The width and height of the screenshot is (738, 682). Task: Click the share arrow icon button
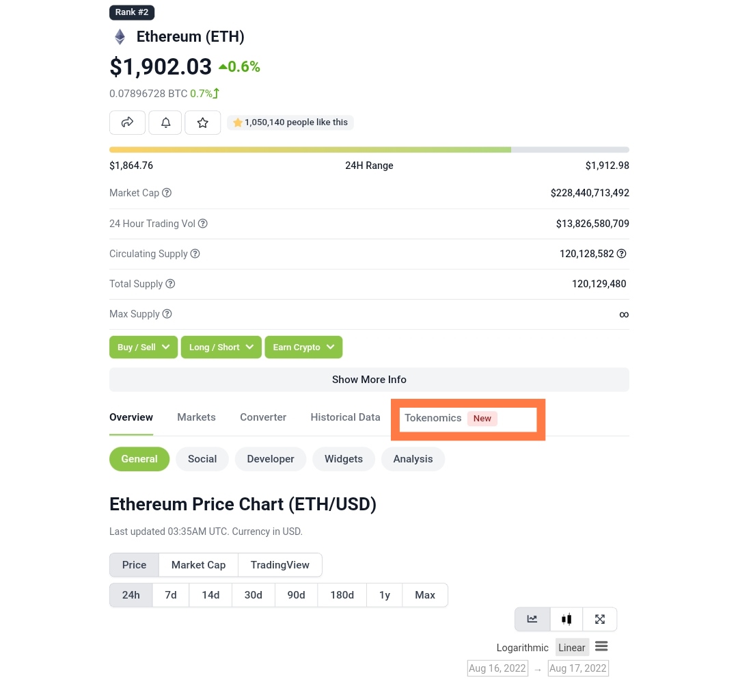127,122
